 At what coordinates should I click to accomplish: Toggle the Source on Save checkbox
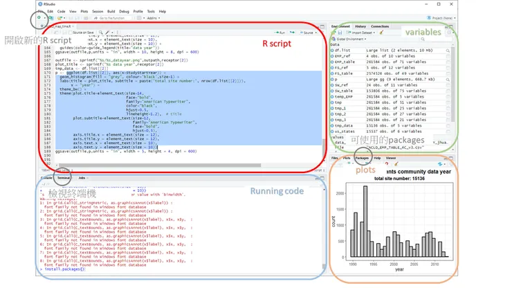[x=71, y=33]
